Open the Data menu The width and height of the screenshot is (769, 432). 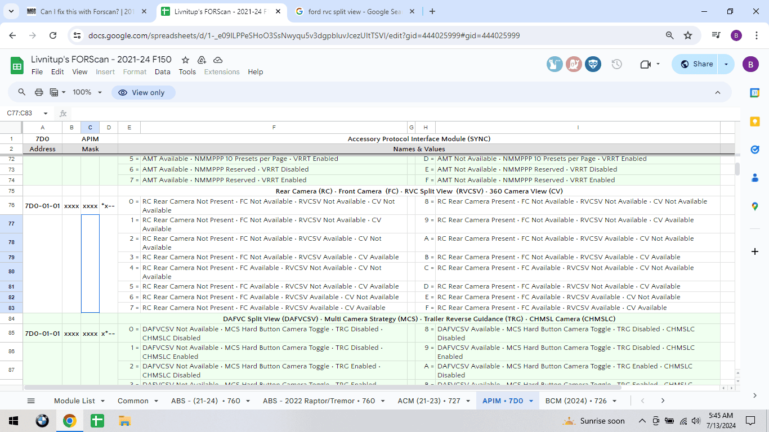(163, 72)
